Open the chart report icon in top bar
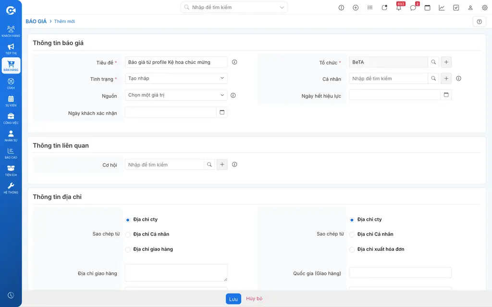This screenshot has width=492, height=307. click(442, 8)
